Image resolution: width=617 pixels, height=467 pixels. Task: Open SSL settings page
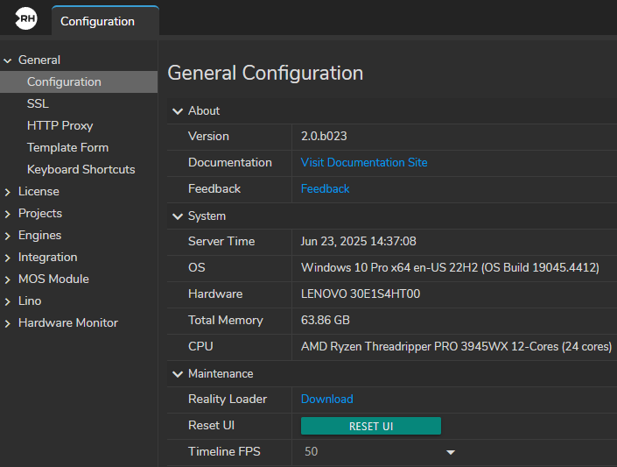coord(38,103)
